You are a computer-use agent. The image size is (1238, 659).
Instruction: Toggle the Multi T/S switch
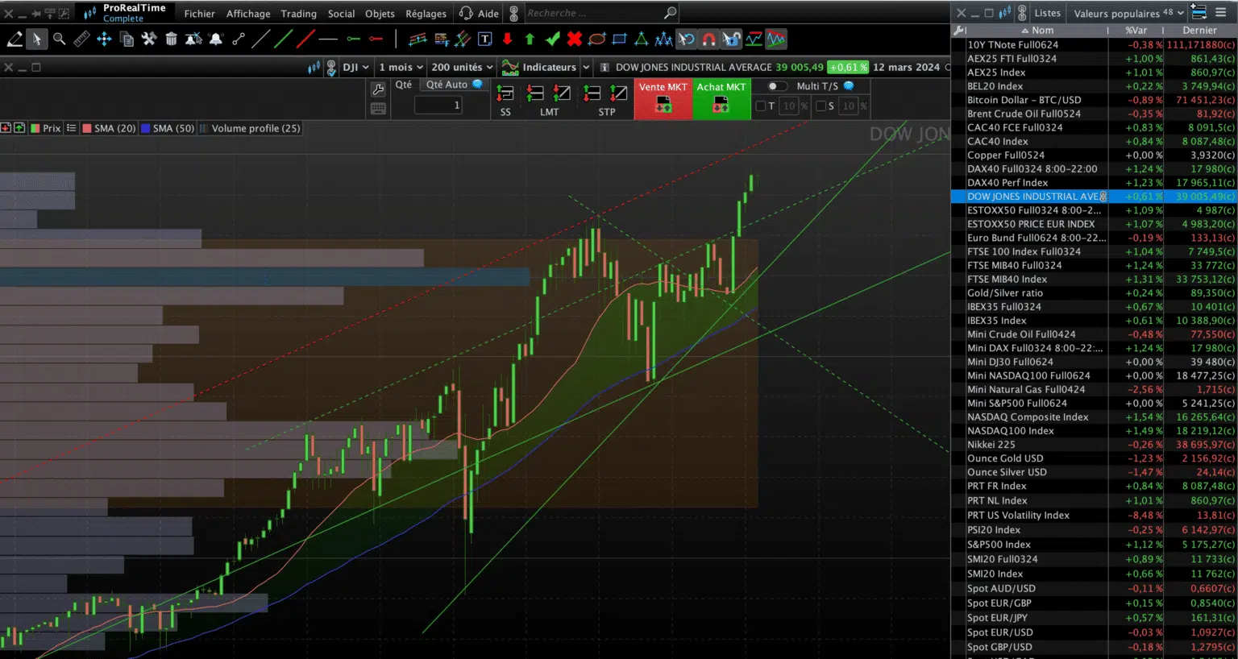click(x=776, y=86)
